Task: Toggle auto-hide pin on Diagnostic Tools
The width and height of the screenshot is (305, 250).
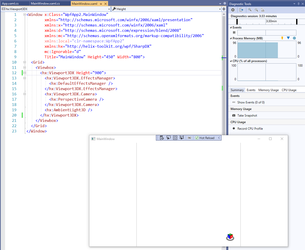Action: (299, 4)
